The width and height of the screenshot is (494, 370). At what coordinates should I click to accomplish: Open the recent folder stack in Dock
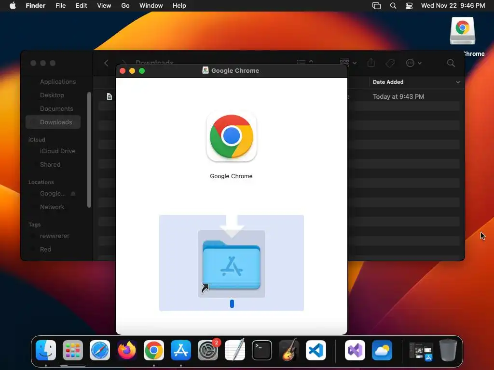click(421, 351)
